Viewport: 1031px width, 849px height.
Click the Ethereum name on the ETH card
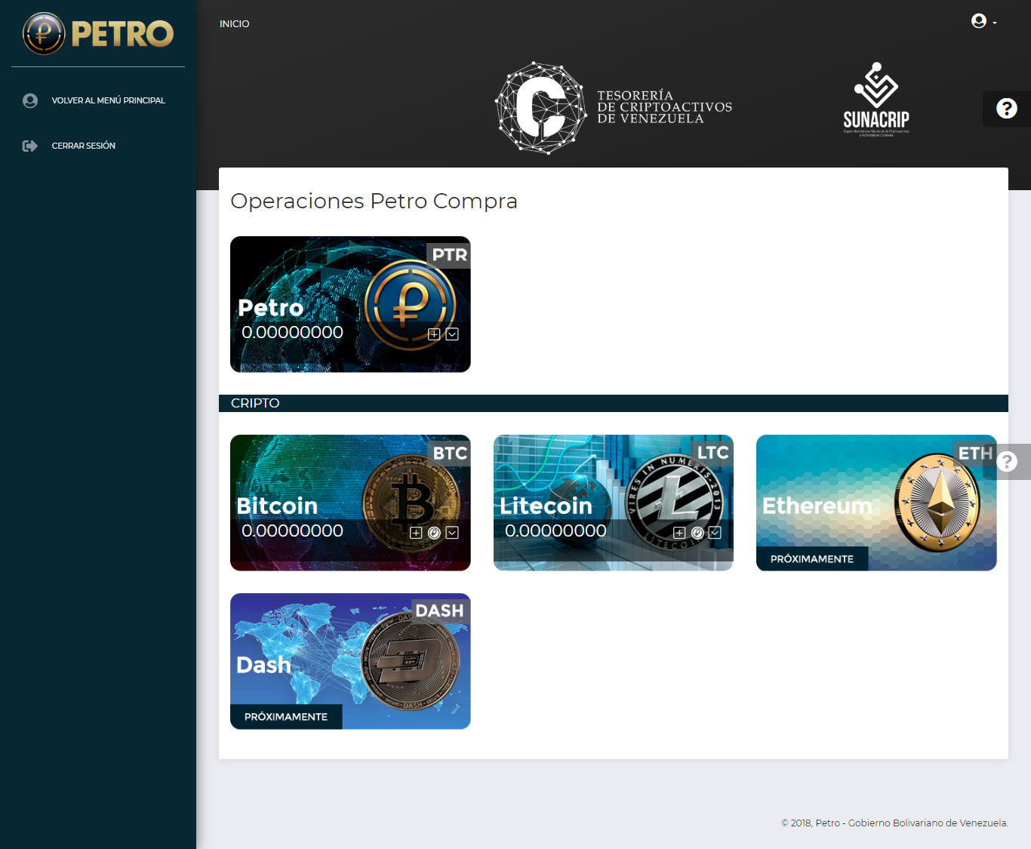click(817, 506)
